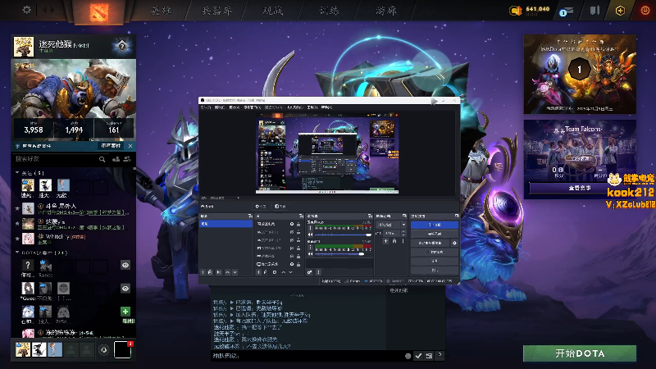Screen dimensions: 656x369
Task: Adjust second mixer channel volume slider
Action: click(344, 254)
